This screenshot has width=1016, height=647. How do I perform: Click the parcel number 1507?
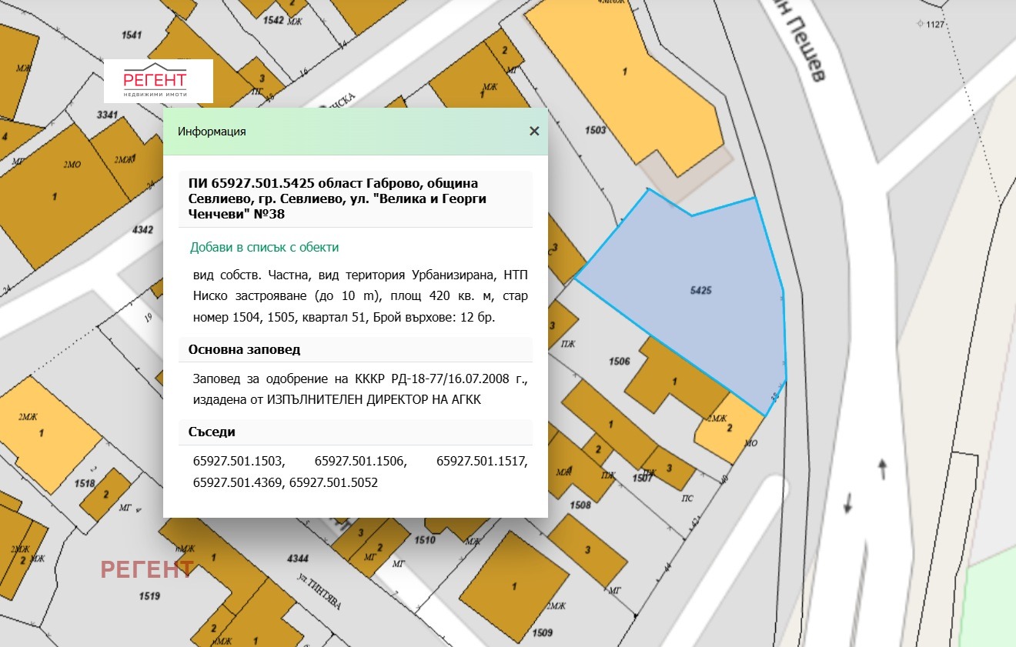pos(642,478)
